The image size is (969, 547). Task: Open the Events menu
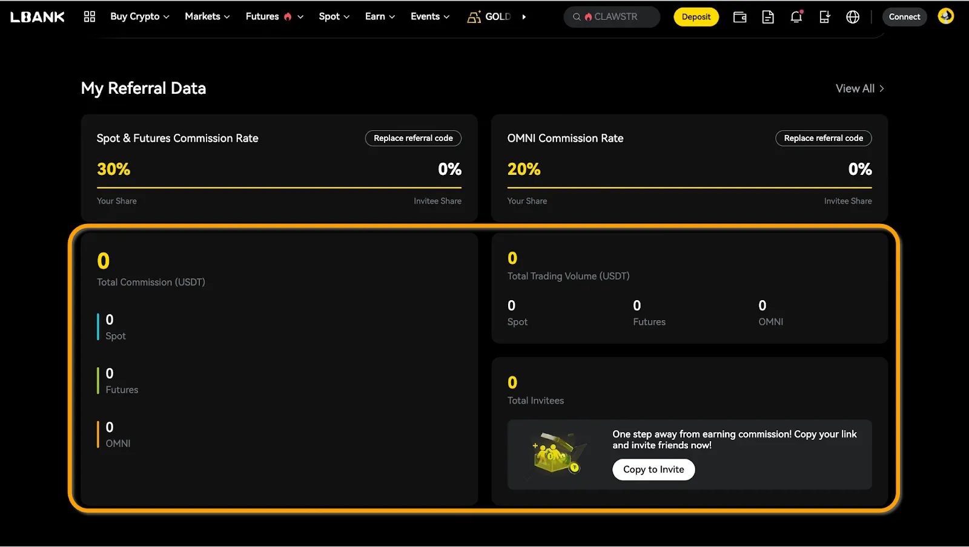click(430, 16)
